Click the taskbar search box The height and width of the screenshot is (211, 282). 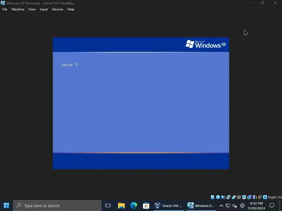click(57, 206)
